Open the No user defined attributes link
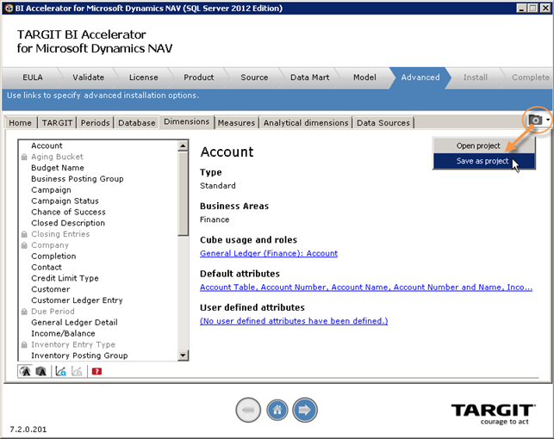This screenshot has height=439, width=554. tap(294, 321)
